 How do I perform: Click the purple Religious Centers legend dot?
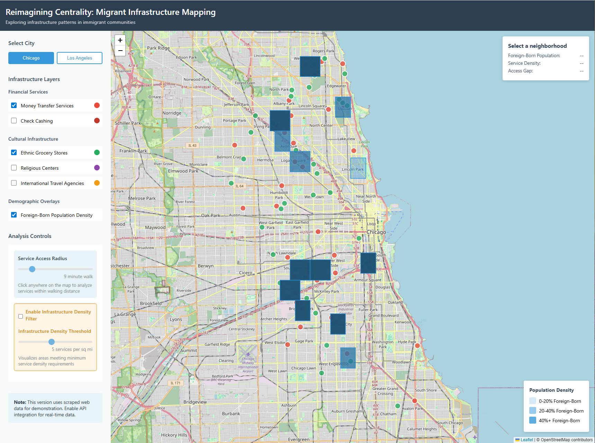tap(97, 168)
